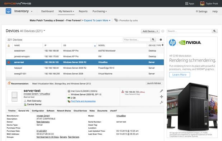The width and height of the screenshot is (222, 141).
Task: Select the swtestintern device row
Action: tap(85, 51)
